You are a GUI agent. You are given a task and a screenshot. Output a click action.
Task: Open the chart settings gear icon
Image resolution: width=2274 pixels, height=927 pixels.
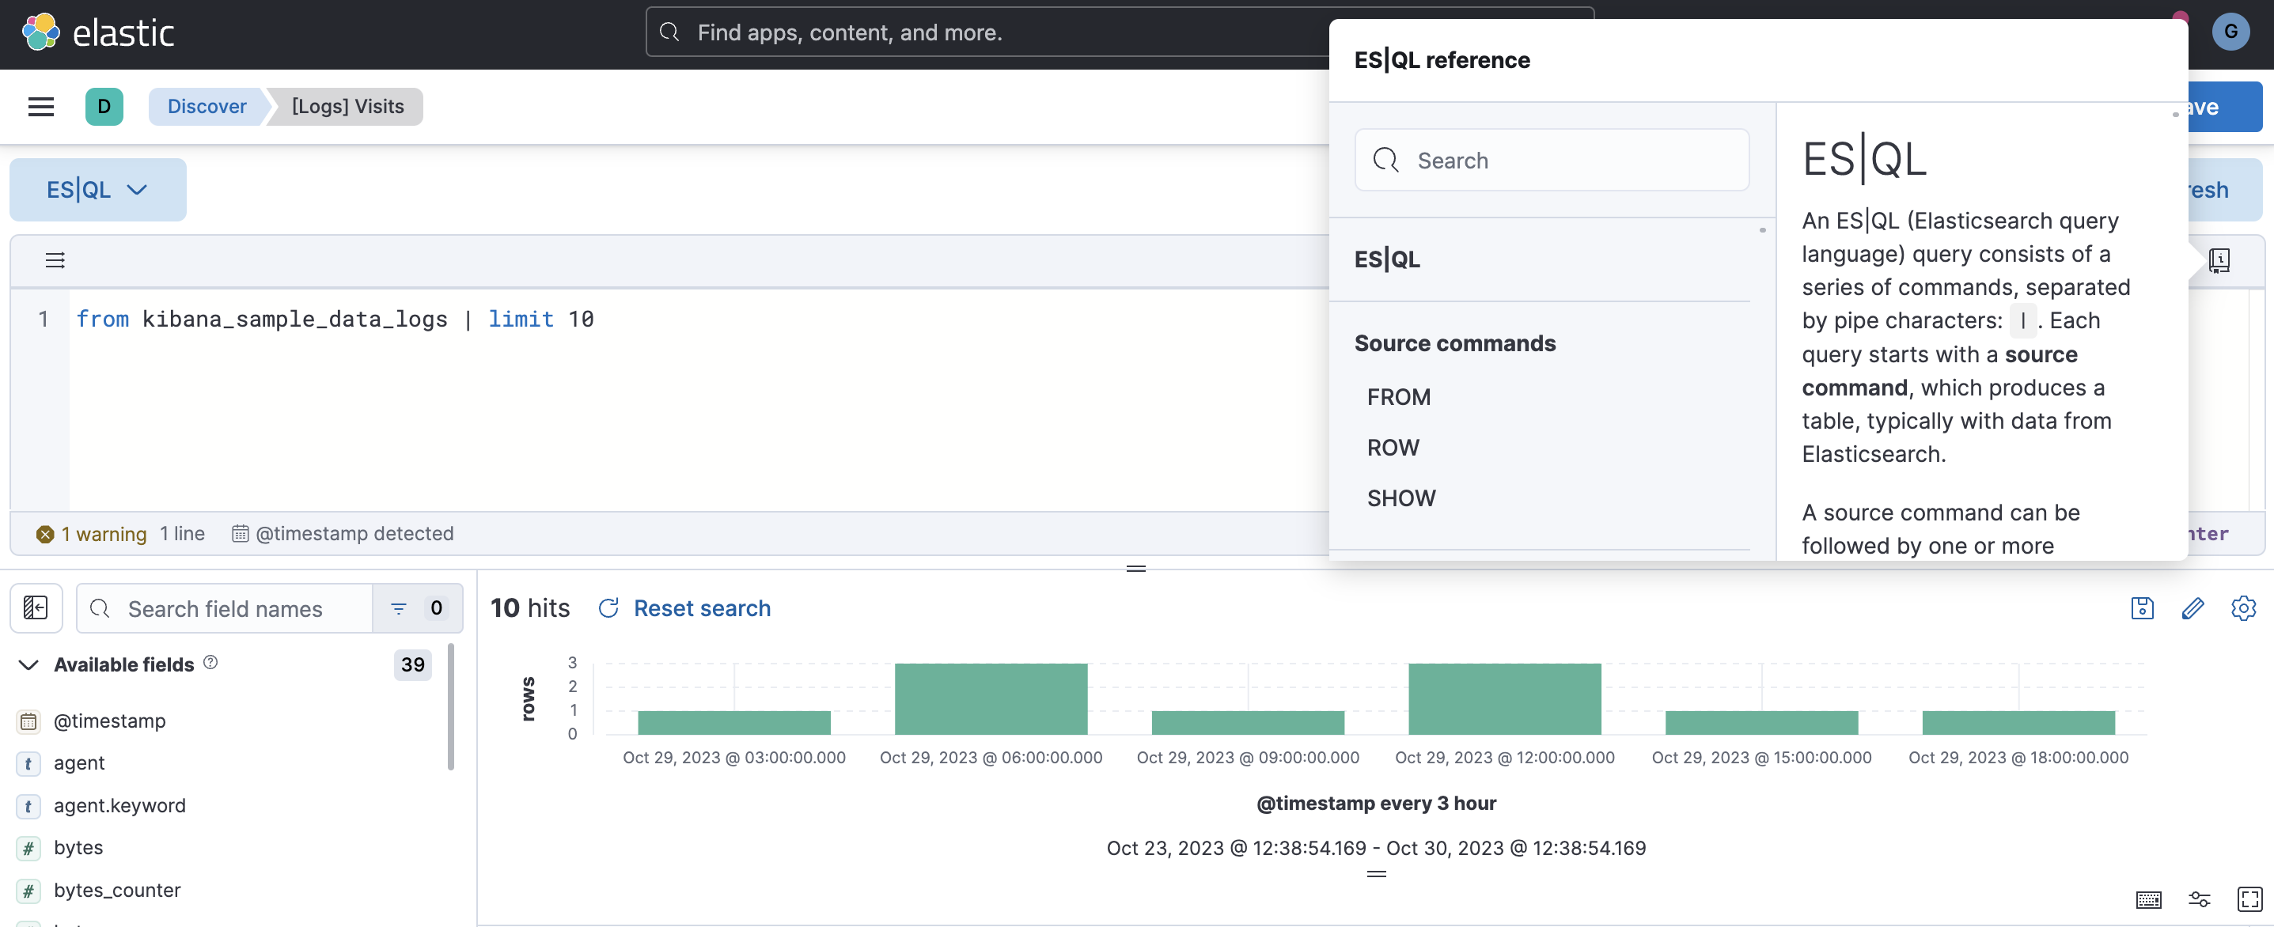point(2244,608)
